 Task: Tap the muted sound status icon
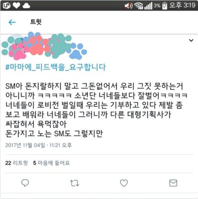129,6
